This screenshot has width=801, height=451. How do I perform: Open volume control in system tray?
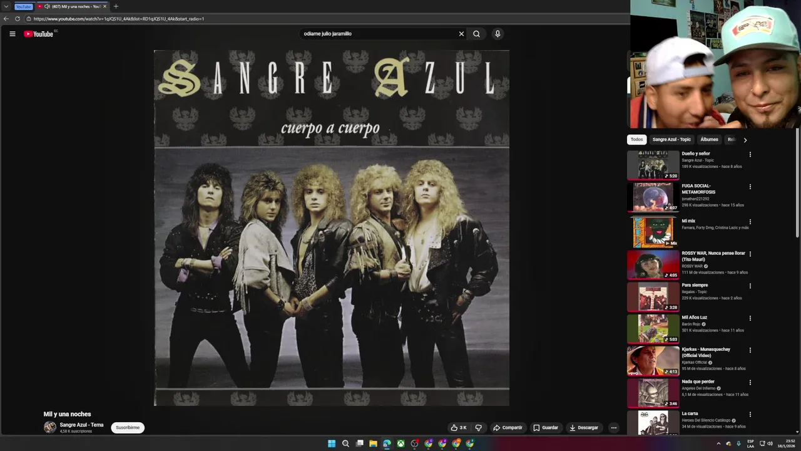point(770,443)
